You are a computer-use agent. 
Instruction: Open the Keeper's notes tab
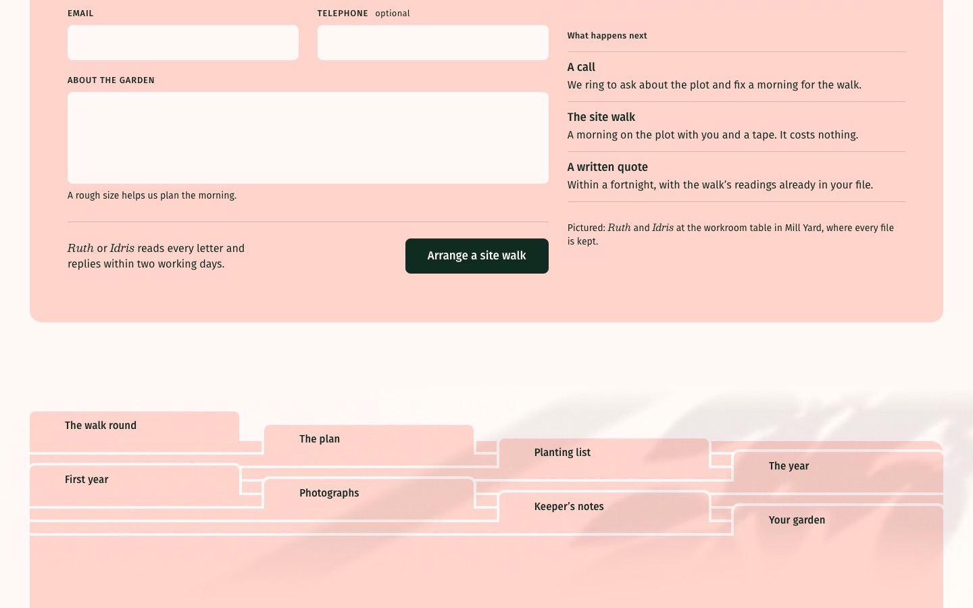click(x=603, y=507)
